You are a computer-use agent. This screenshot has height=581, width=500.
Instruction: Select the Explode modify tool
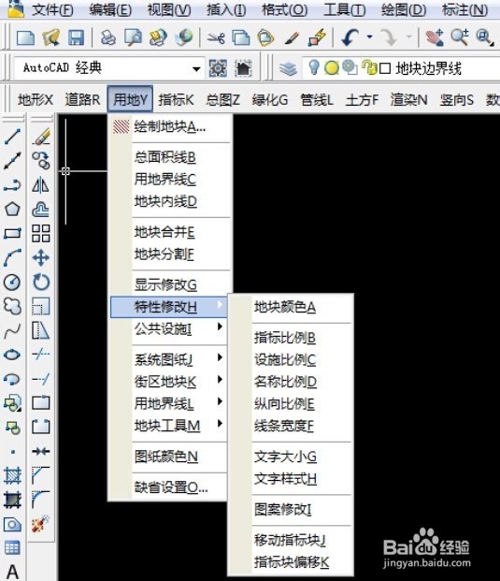point(41,524)
